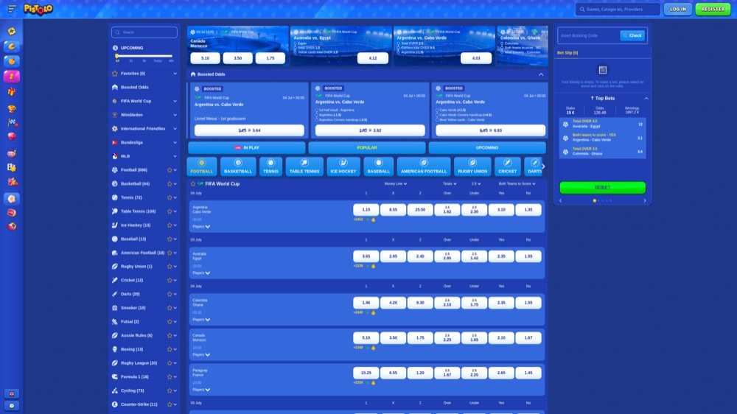Screen dimensions: 737x414
Task: Toggle favorite star for Basketball (44)
Action: coord(170,183)
